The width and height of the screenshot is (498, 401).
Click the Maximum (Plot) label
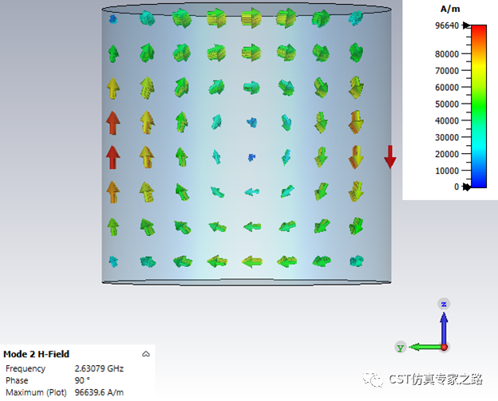(36, 392)
